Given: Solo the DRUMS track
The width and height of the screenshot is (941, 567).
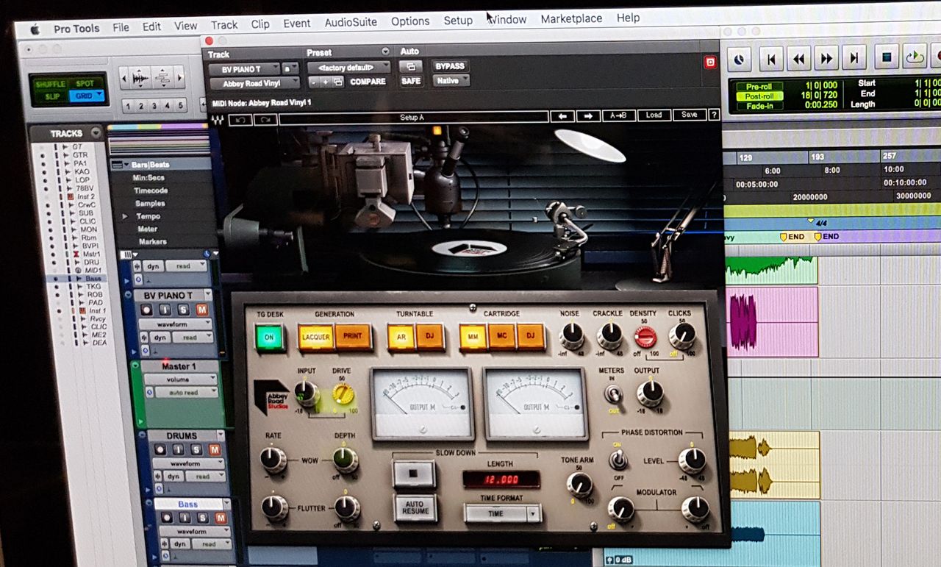Looking at the screenshot, I should 196,449.
